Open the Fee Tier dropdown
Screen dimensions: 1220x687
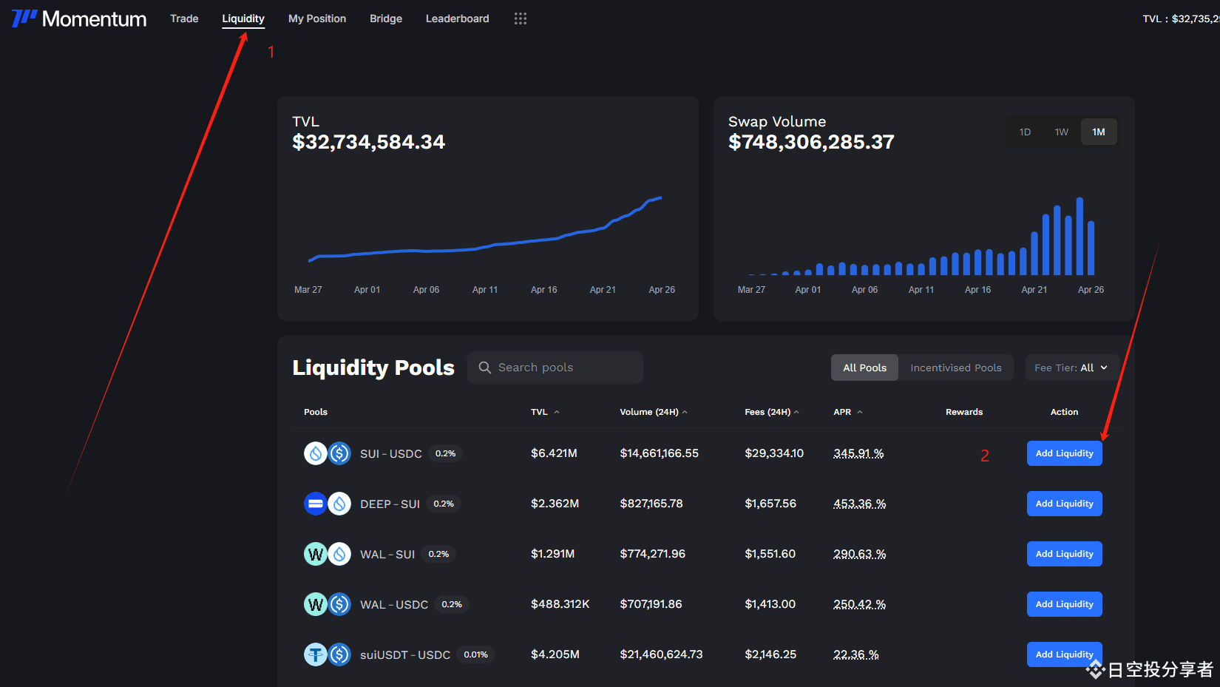coord(1071,368)
